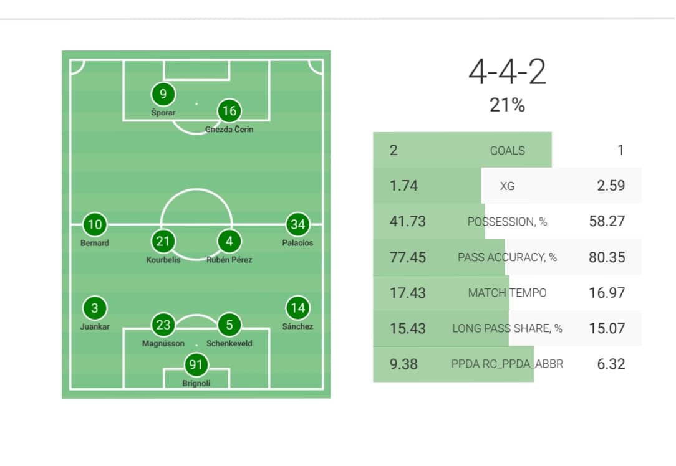
Task: Click the 4-4-2 formation heading
Action: [507, 74]
